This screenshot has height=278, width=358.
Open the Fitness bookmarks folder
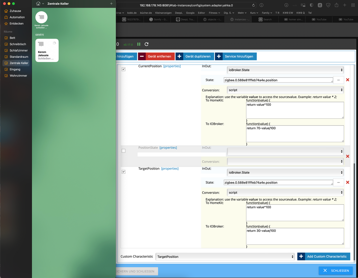214,13
